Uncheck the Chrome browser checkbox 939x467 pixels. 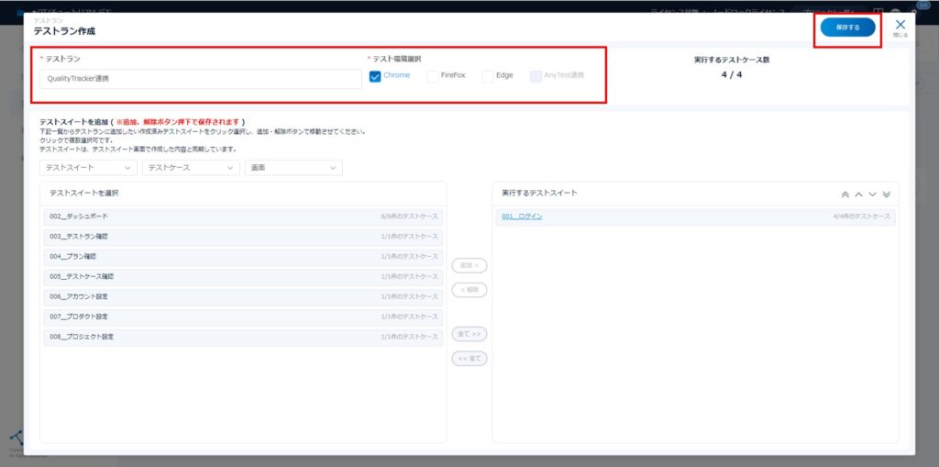point(375,76)
